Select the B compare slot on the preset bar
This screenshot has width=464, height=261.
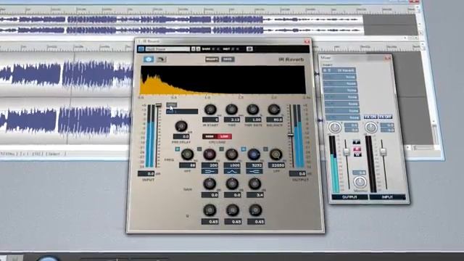pos(198,49)
